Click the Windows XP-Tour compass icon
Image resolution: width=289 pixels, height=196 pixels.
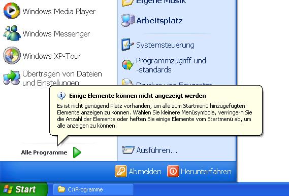[12, 56]
